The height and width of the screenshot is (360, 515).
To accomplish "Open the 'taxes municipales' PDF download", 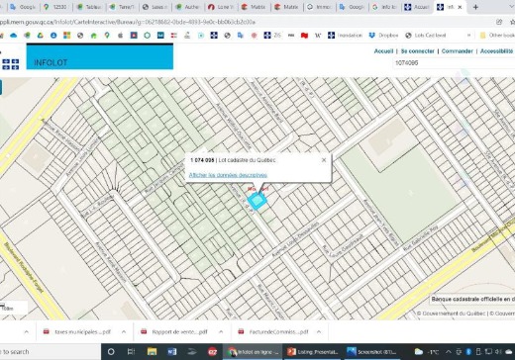I will click(77, 331).
